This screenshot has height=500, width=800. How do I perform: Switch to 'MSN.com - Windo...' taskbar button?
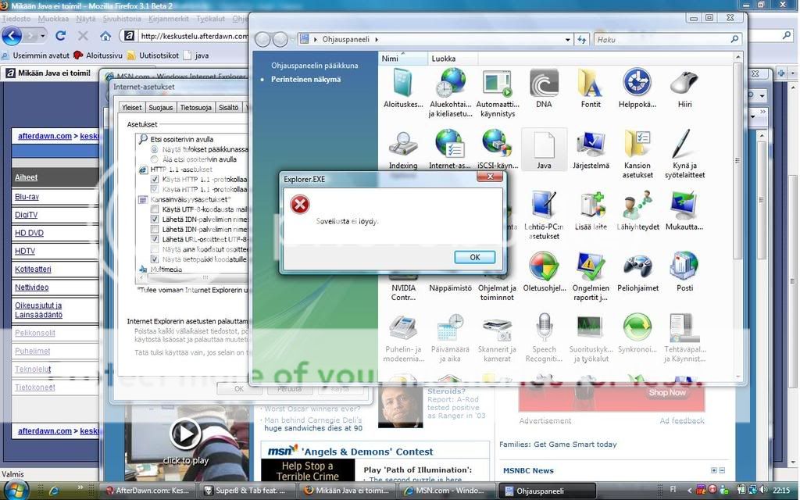[448, 491]
